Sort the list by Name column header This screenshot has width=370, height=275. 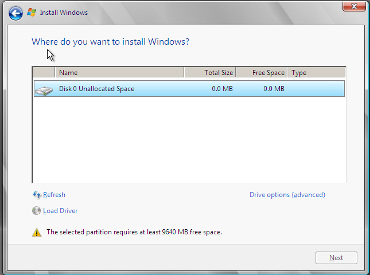point(119,73)
